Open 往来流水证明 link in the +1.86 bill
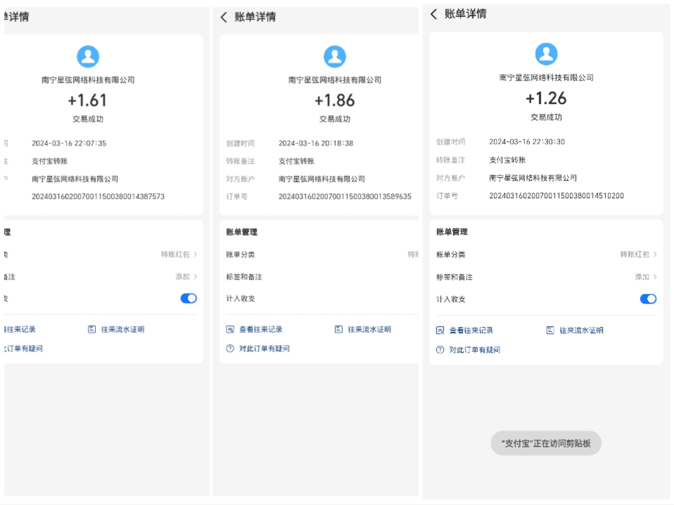 pos(369,329)
